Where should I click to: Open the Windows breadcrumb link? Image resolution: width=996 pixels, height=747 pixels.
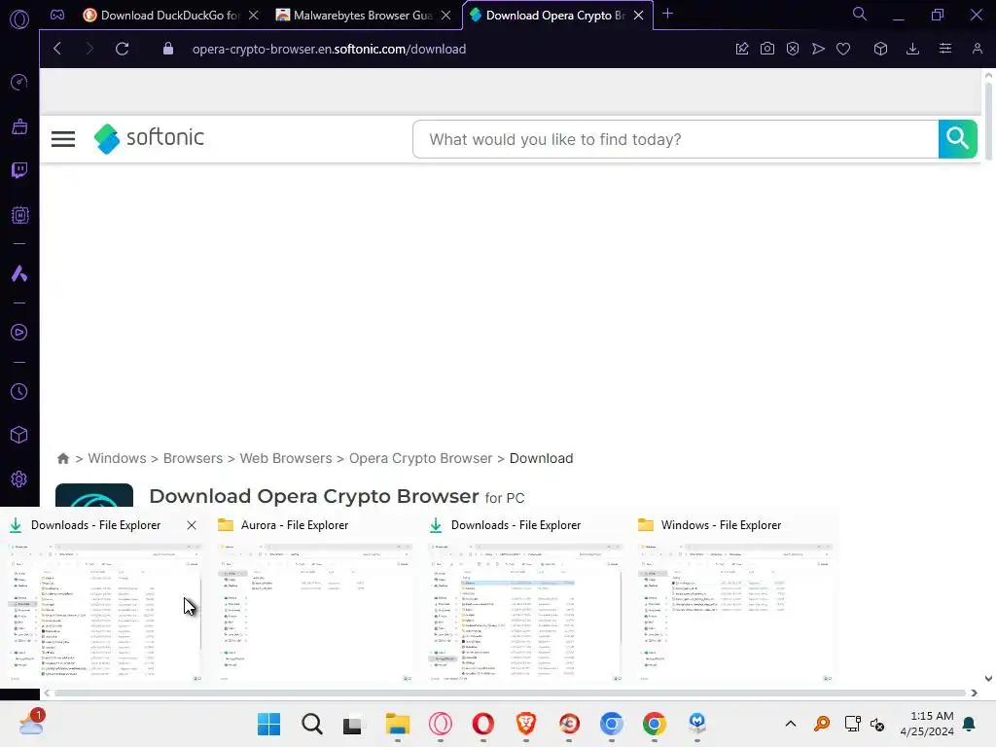click(117, 458)
